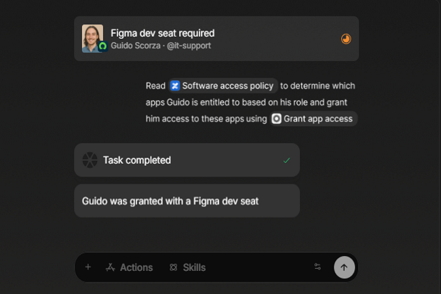Open the sliders settings icon
Screen dimensions: 441x294
[318, 267]
